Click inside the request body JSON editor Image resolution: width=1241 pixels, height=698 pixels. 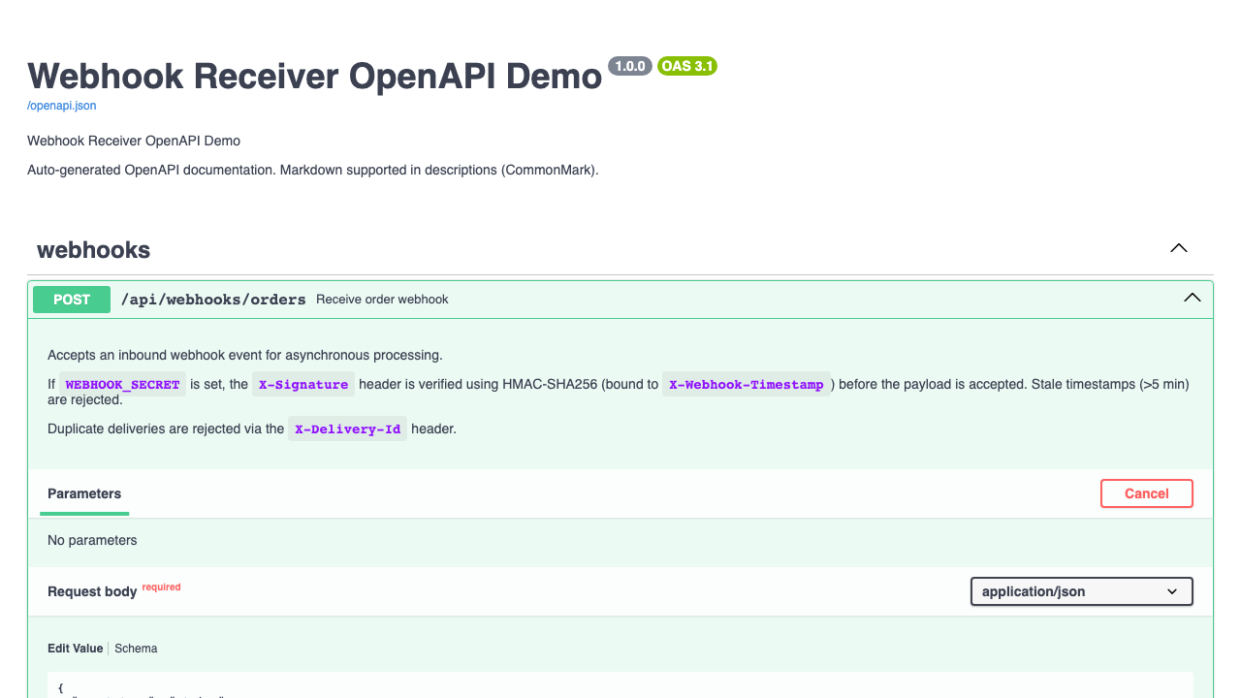(x=620, y=685)
